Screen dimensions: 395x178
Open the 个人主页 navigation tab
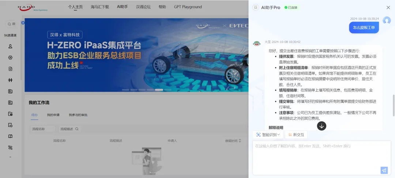click(x=75, y=7)
